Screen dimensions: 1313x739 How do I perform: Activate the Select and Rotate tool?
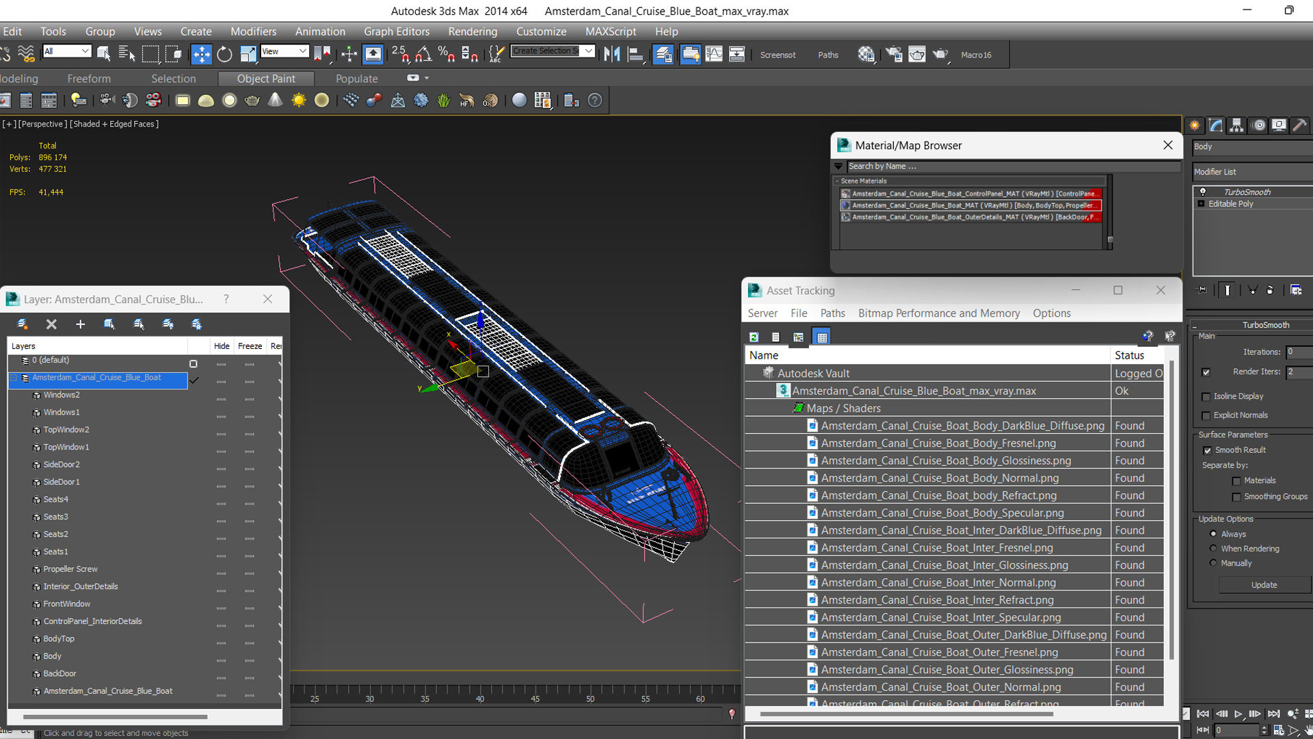(x=224, y=54)
